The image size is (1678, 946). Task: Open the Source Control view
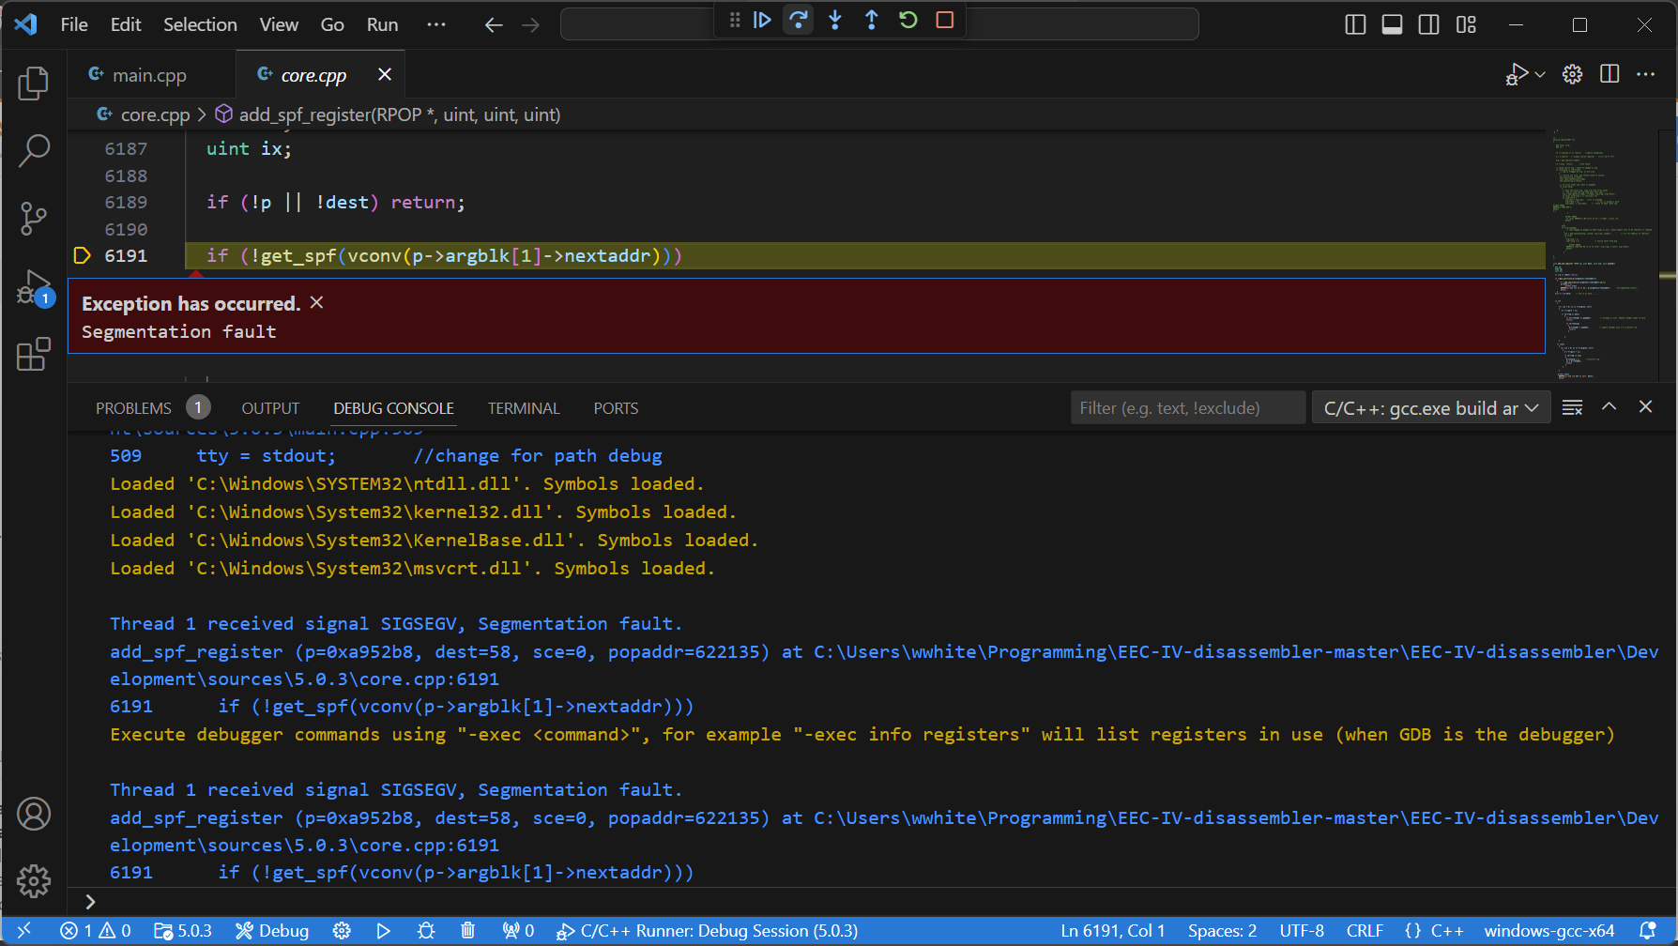coord(34,219)
